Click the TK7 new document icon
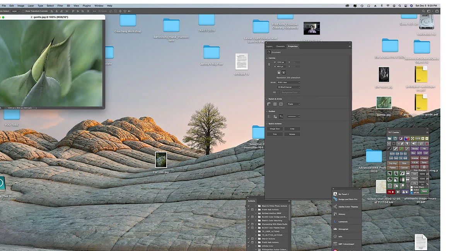 tap(395, 138)
